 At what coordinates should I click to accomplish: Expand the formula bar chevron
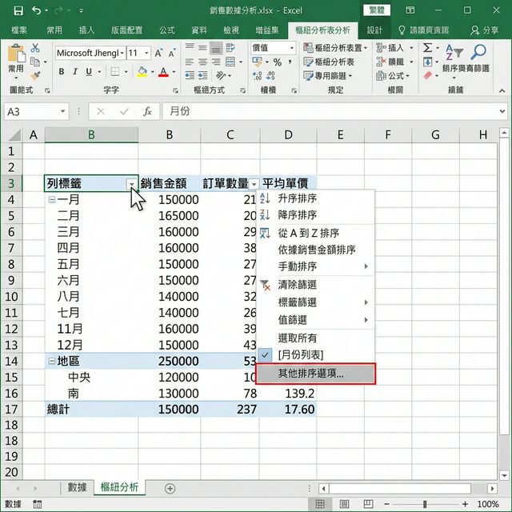point(502,112)
